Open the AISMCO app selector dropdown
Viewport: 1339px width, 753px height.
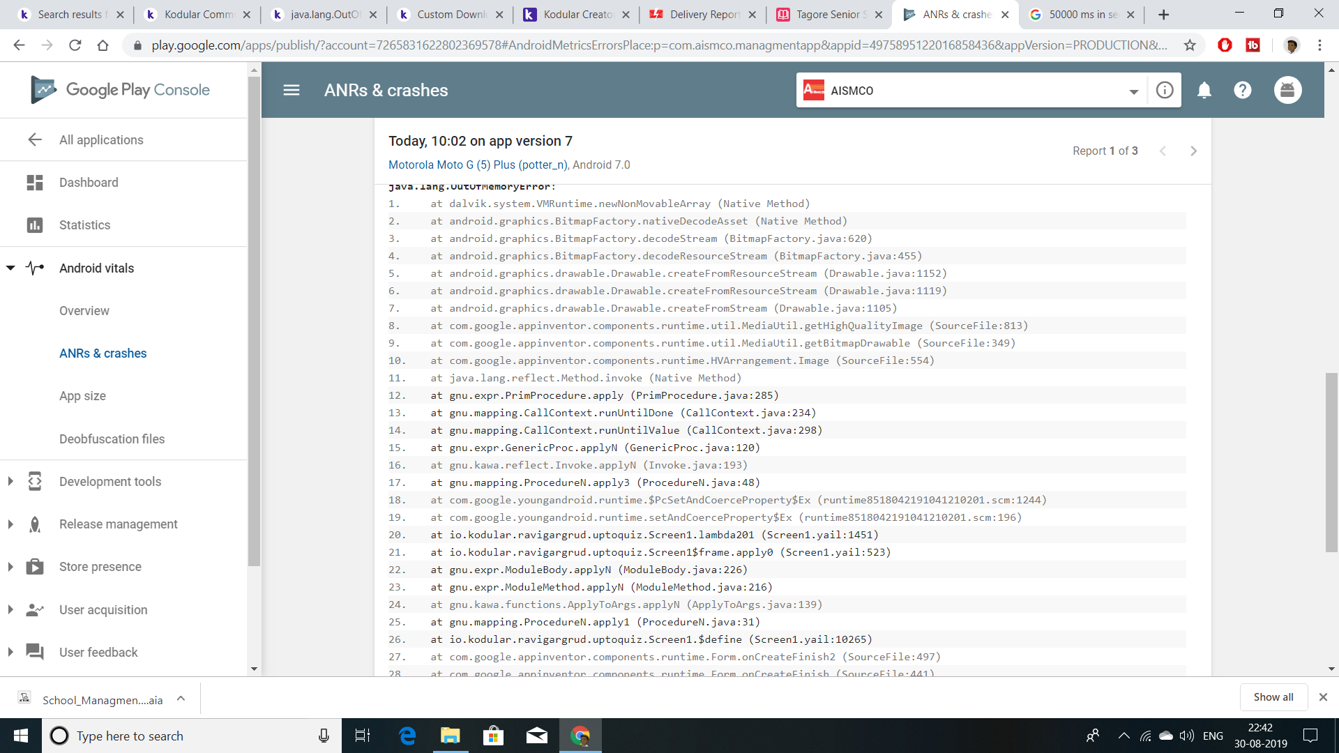[1133, 91]
